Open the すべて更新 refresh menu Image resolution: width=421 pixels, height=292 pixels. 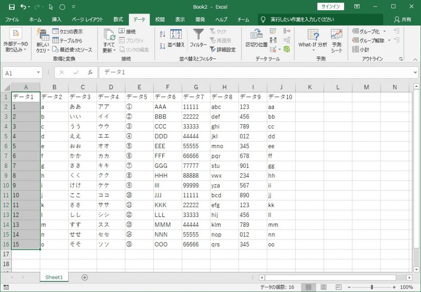[109, 40]
